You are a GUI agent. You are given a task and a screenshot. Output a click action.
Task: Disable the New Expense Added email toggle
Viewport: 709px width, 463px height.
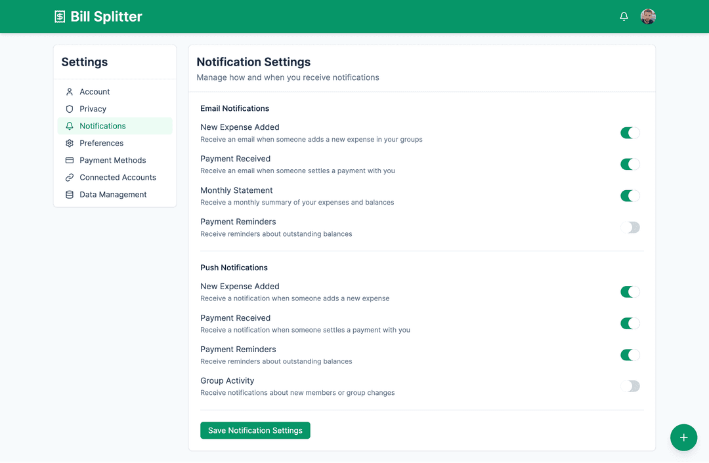pos(630,132)
